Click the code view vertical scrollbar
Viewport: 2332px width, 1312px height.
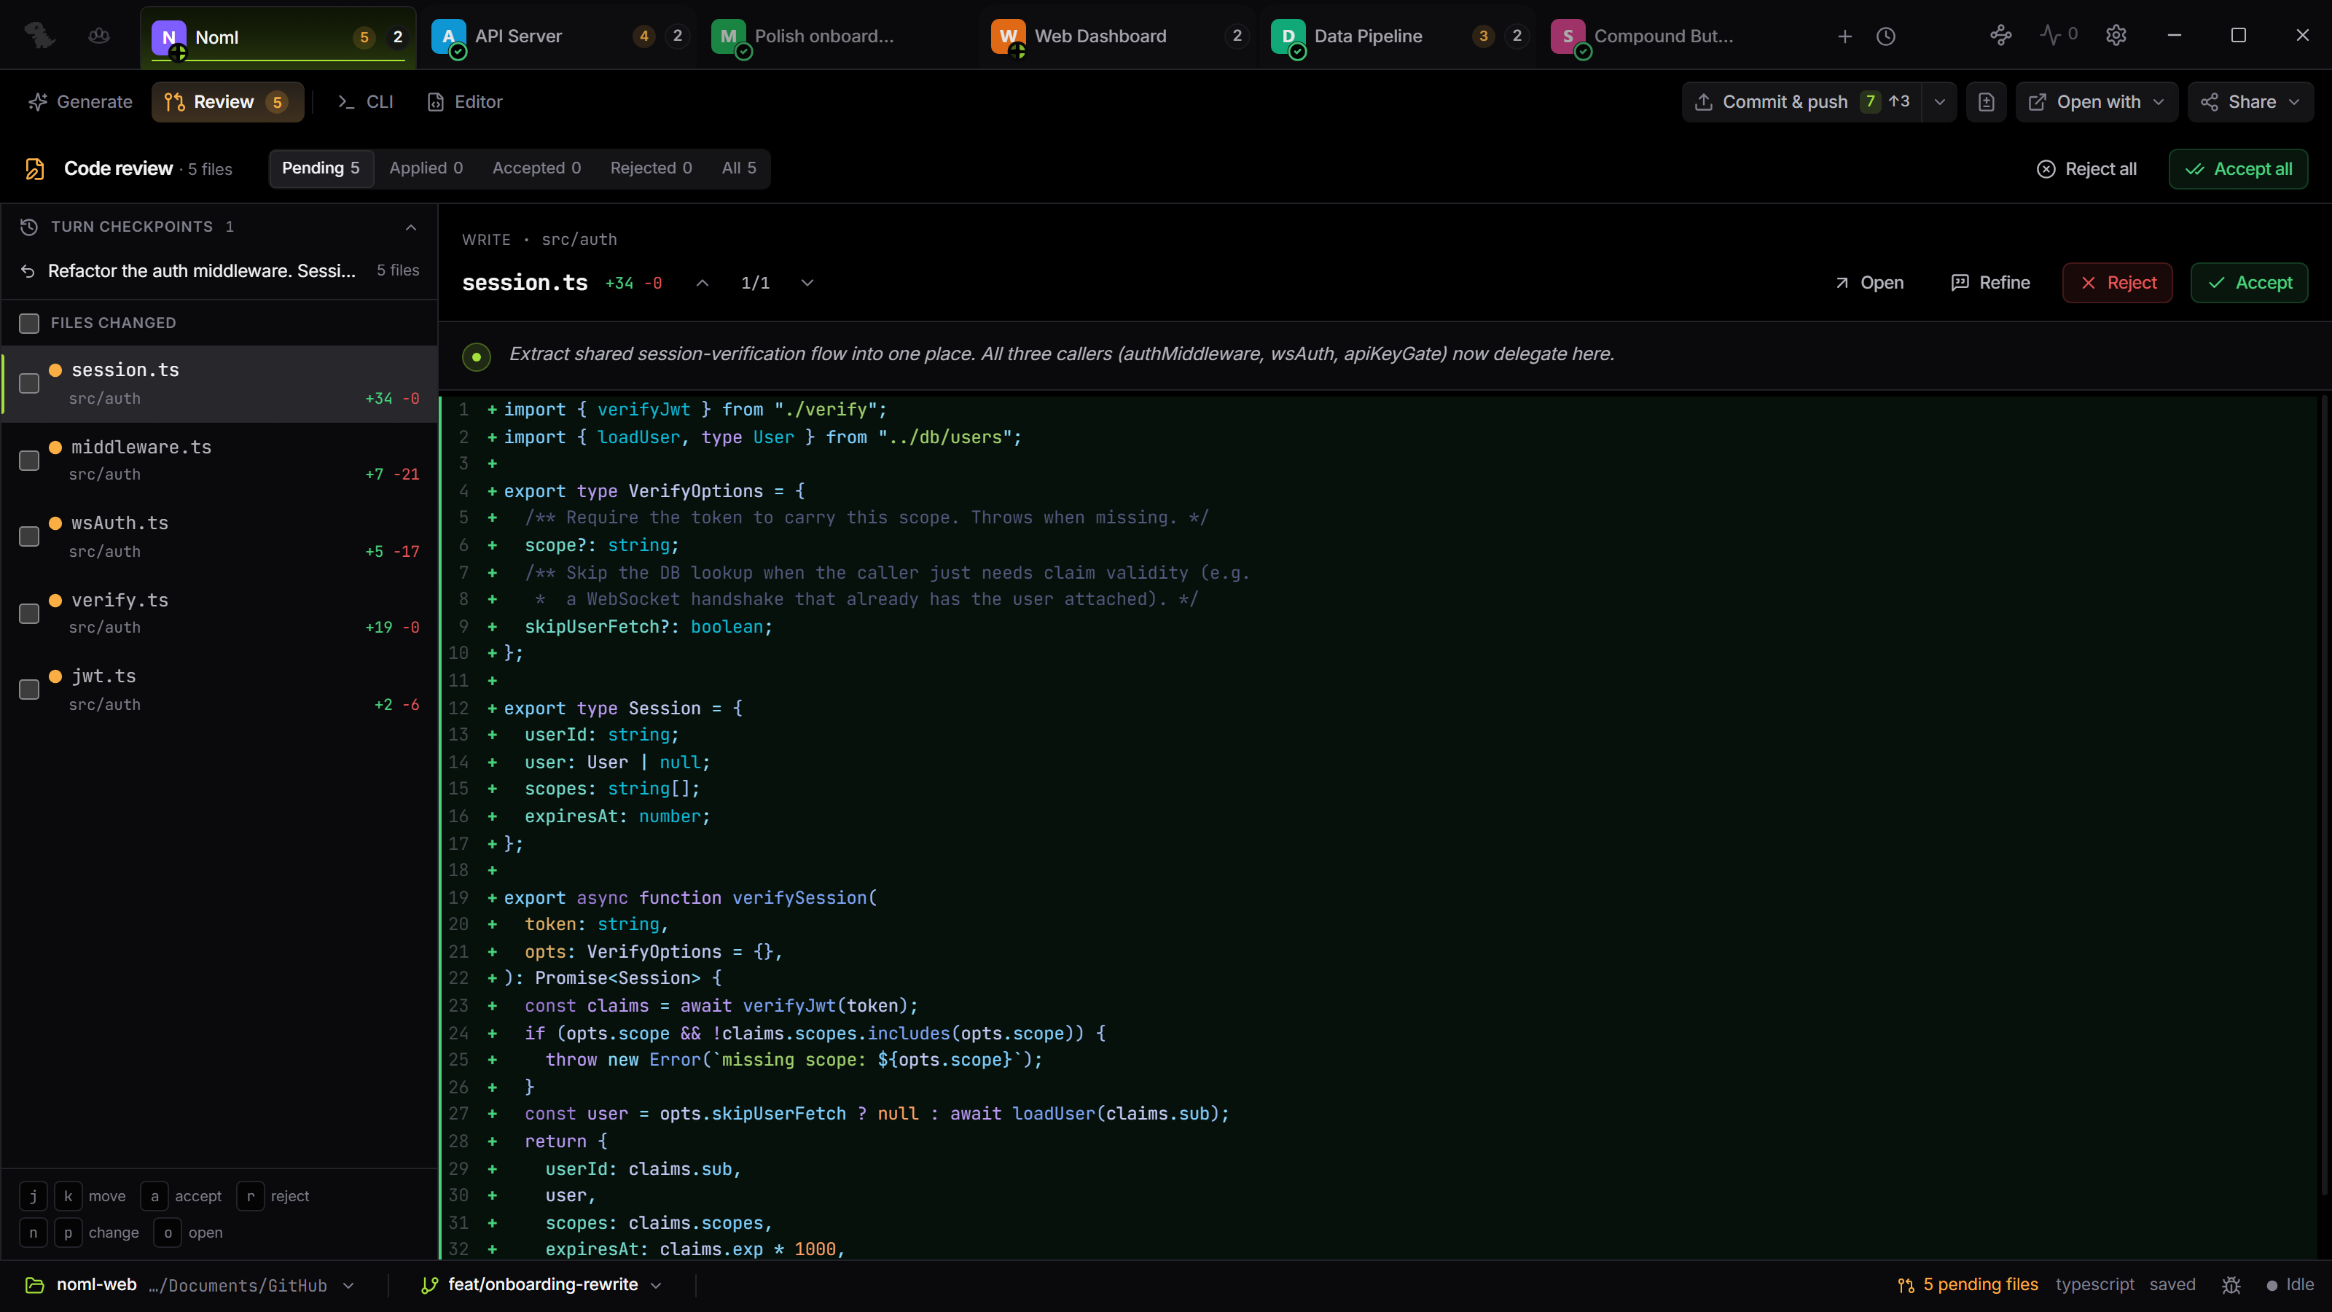2325,797
